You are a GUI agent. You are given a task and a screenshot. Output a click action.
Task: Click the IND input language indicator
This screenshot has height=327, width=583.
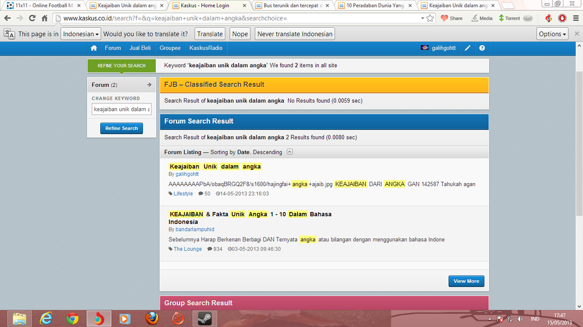[x=535, y=319]
